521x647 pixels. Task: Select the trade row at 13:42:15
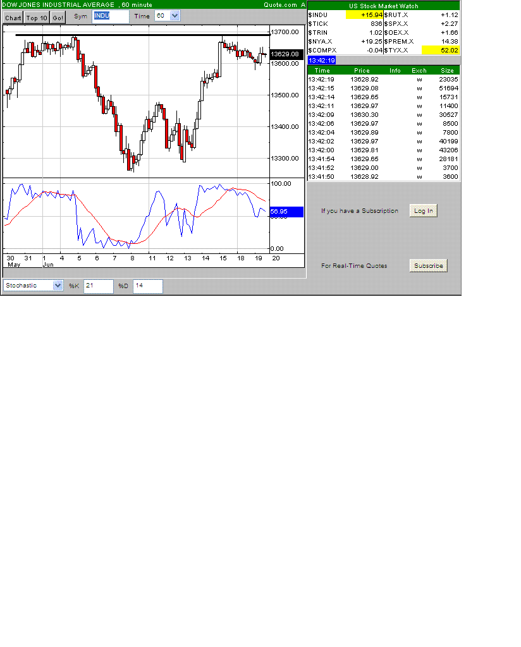tap(384, 88)
